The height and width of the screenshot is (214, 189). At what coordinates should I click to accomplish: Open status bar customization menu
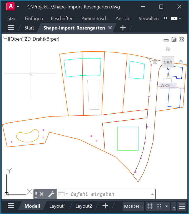[182, 206]
